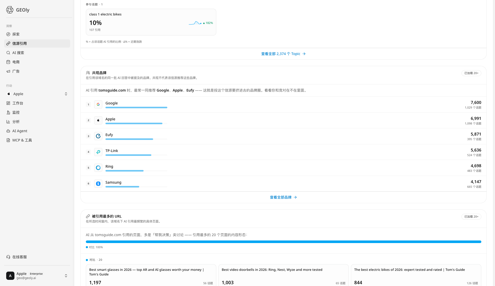Click Ring's 4,698 count
This screenshot has height=286, width=495.
point(476,166)
